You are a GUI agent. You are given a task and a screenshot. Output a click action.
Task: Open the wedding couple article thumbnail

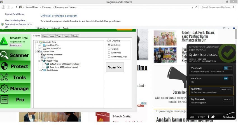(x=165, y=38)
